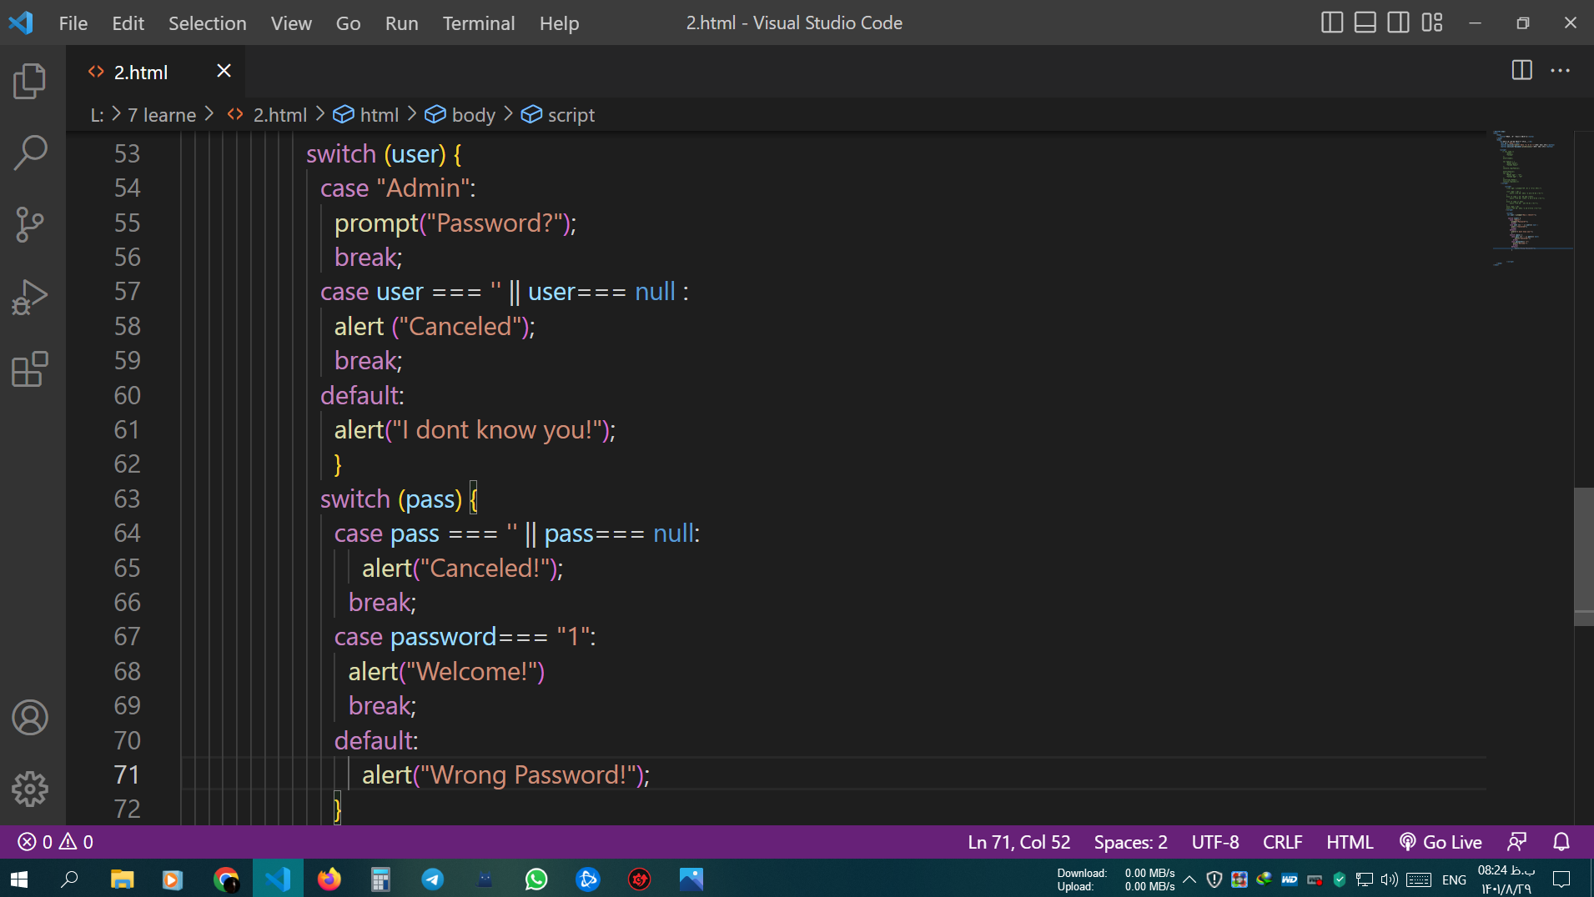The height and width of the screenshot is (897, 1594).
Task: Open Windows Action Center notifications
Action: click(x=1561, y=879)
